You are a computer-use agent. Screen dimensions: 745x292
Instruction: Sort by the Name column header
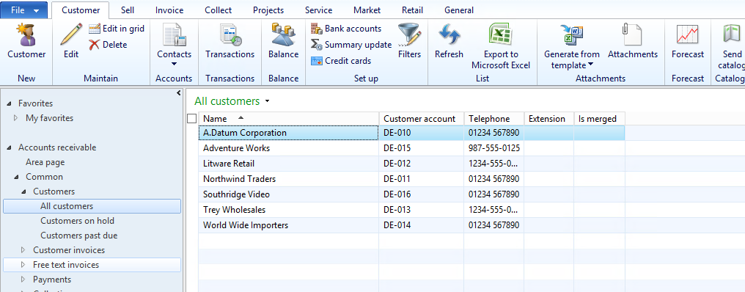point(289,119)
